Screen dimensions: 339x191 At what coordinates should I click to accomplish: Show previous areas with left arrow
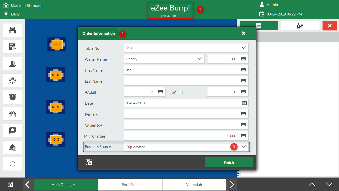pyautogui.click(x=28, y=185)
